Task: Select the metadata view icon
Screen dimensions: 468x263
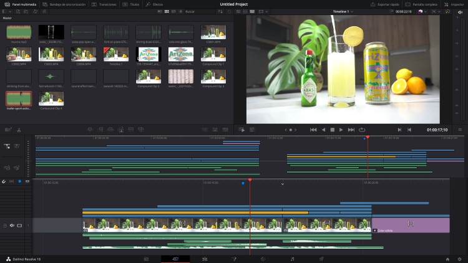Action: [160, 11]
